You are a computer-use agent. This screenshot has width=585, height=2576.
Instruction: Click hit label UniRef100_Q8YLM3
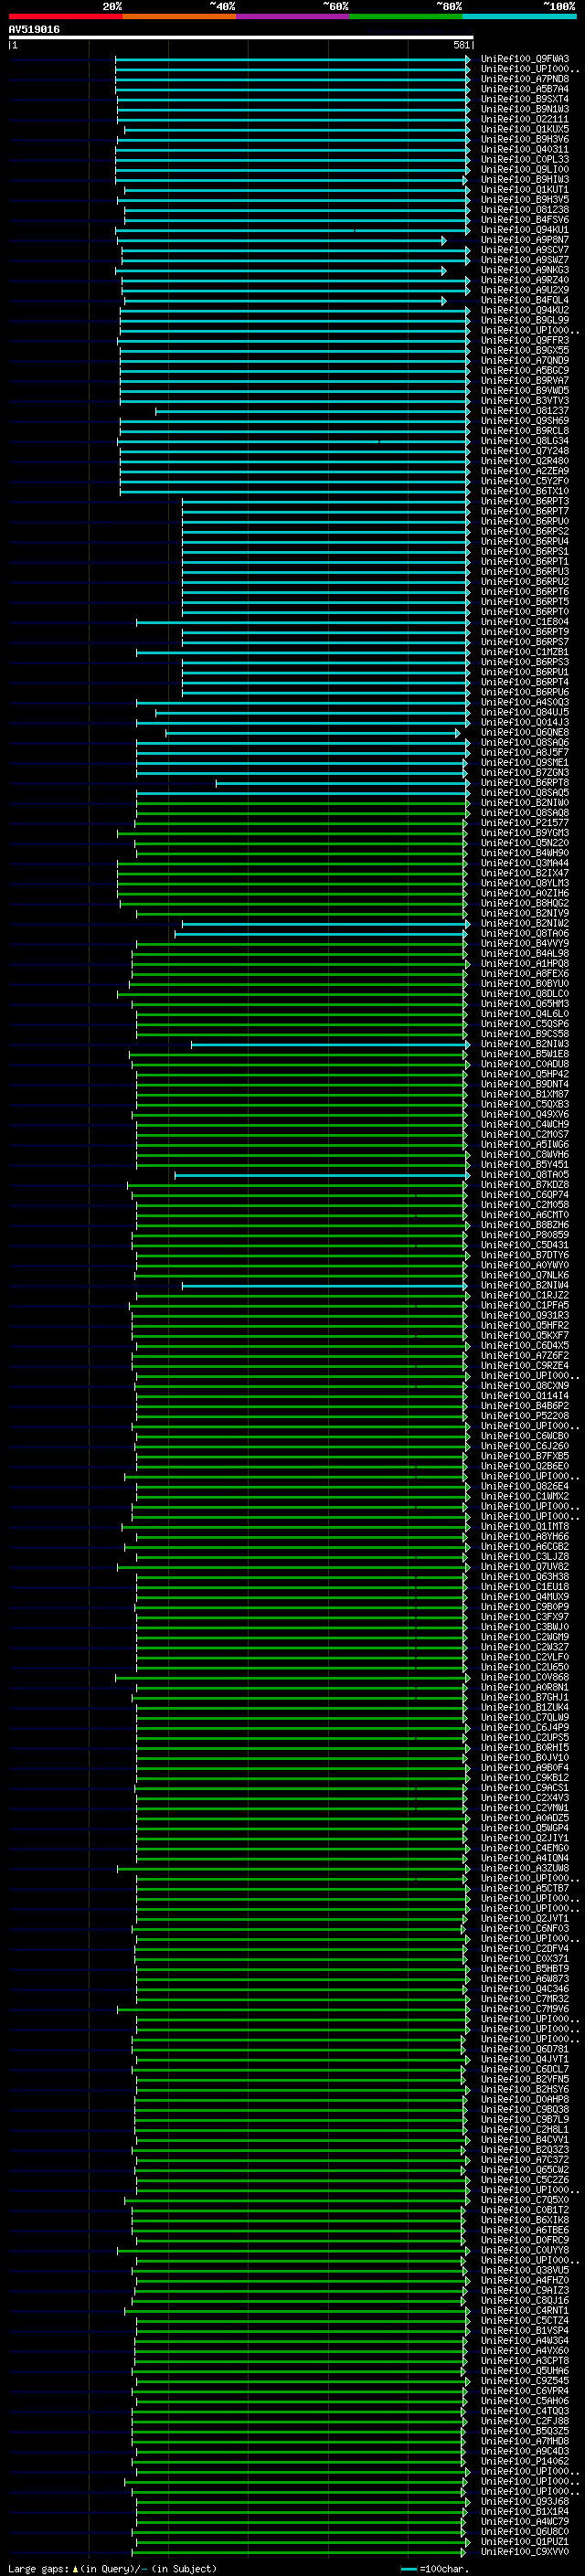pos(525,883)
